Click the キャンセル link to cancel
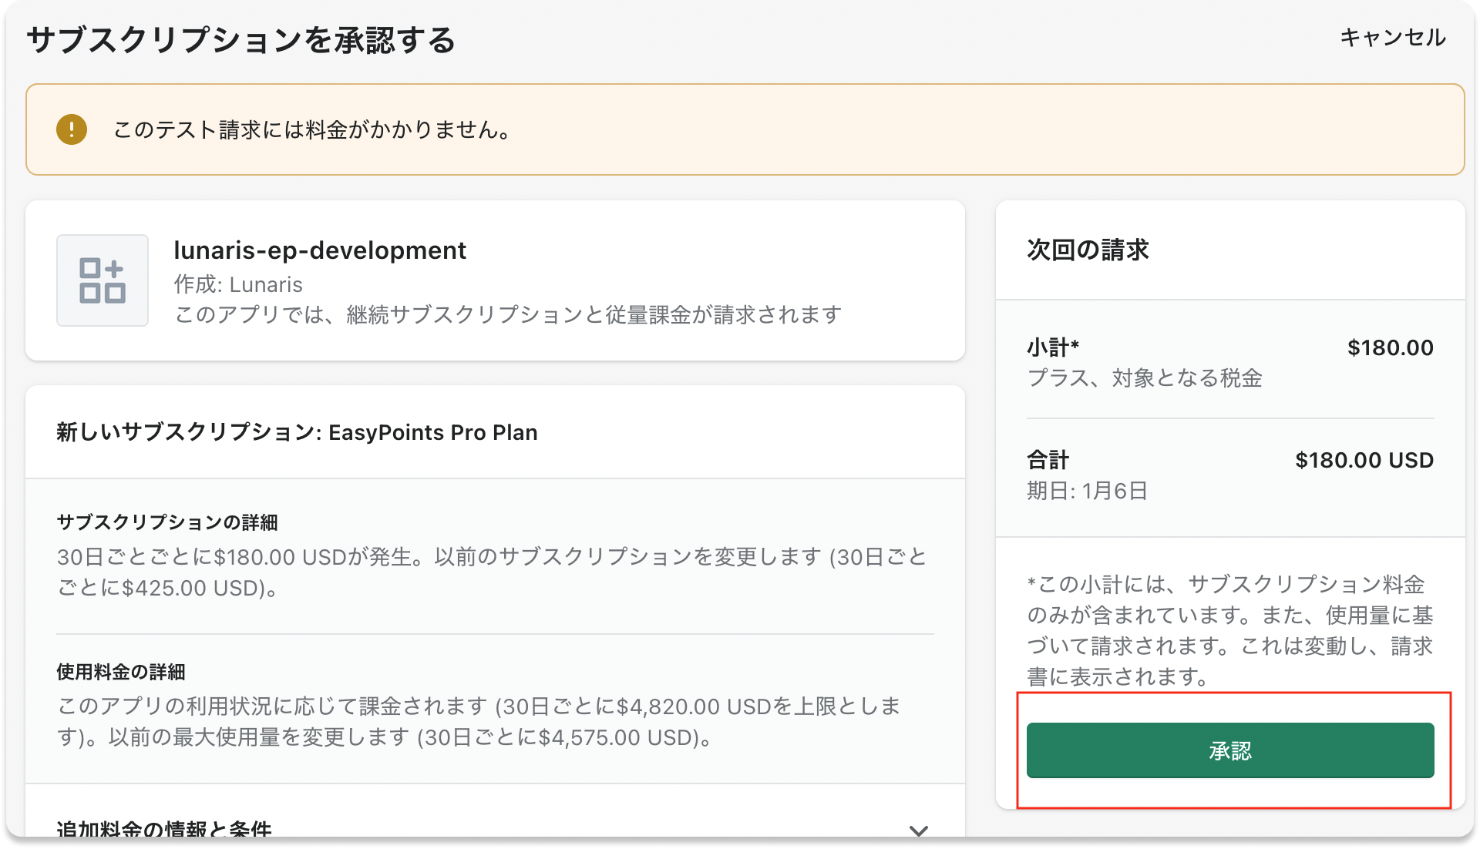Screen dimensions: 1480x849 pos(1392,37)
